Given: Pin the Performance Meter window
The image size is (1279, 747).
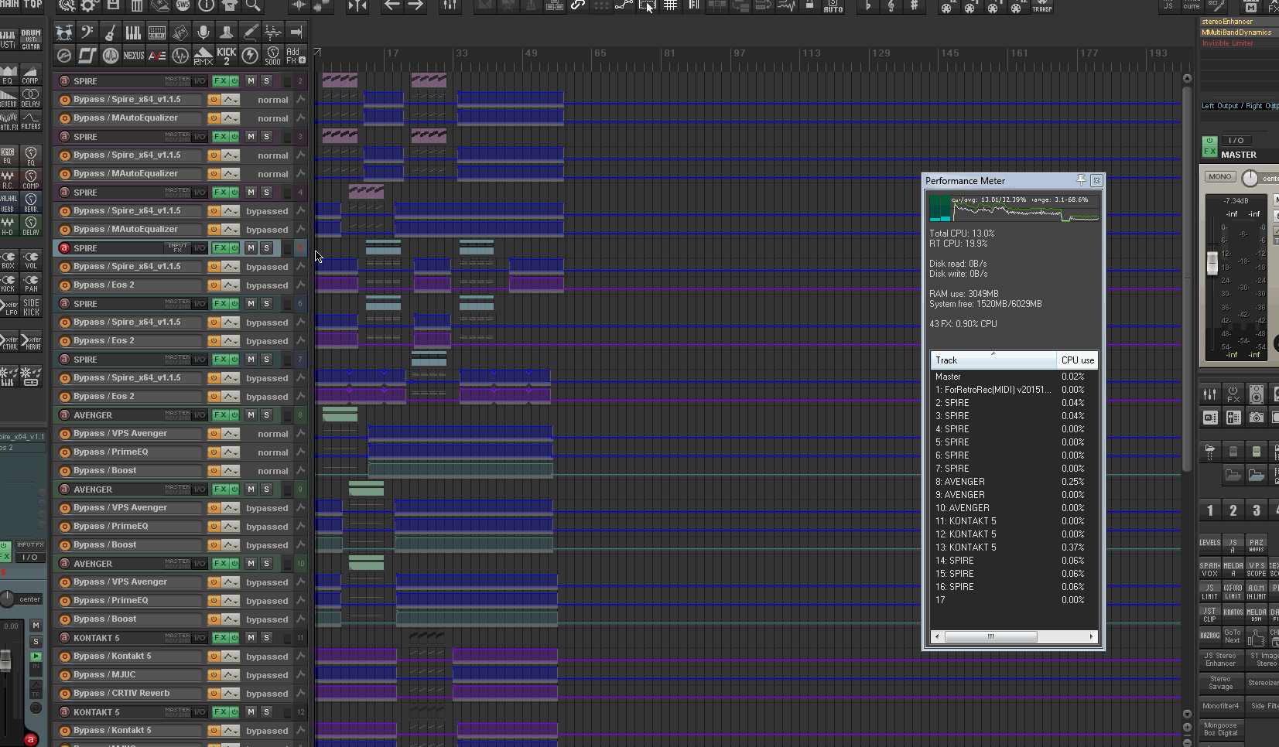Looking at the screenshot, I should click(x=1081, y=180).
